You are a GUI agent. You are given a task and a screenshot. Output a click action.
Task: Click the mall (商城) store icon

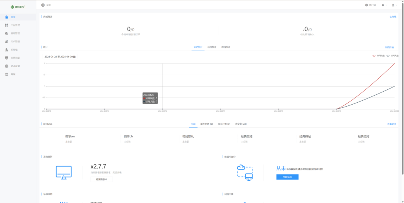tap(6, 74)
